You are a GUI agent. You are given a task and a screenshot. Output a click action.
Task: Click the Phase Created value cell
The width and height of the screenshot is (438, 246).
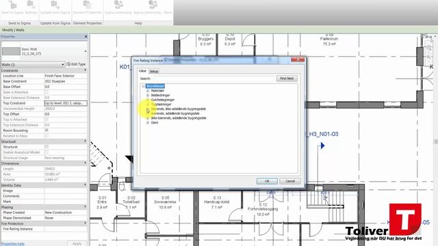(66, 213)
